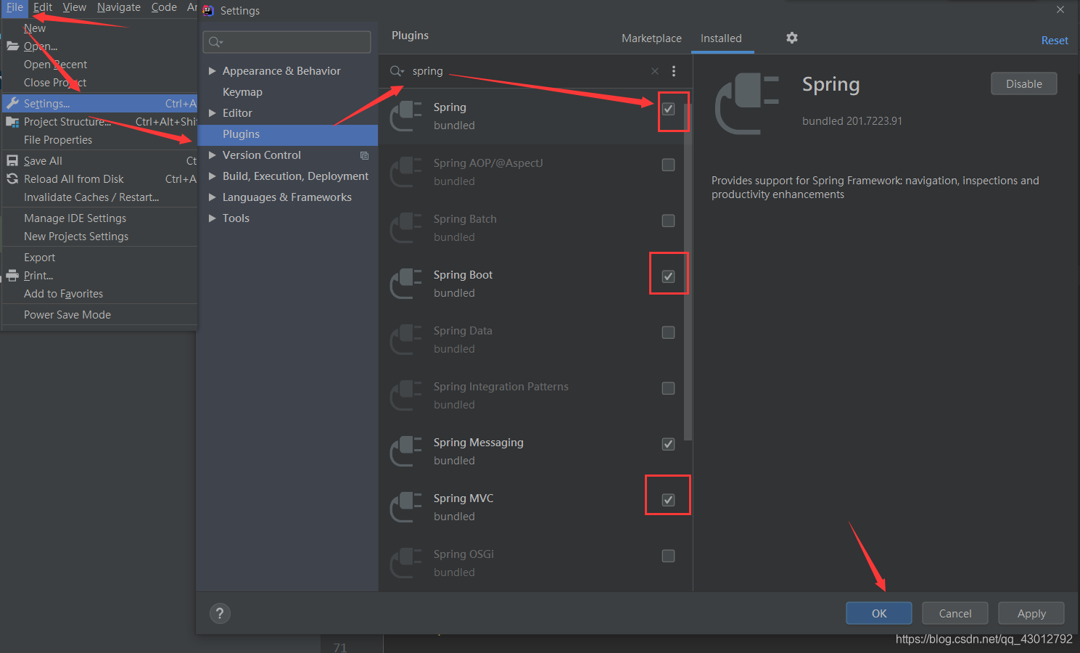
Task: Click the Print printer icon
Action: coord(12,275)
